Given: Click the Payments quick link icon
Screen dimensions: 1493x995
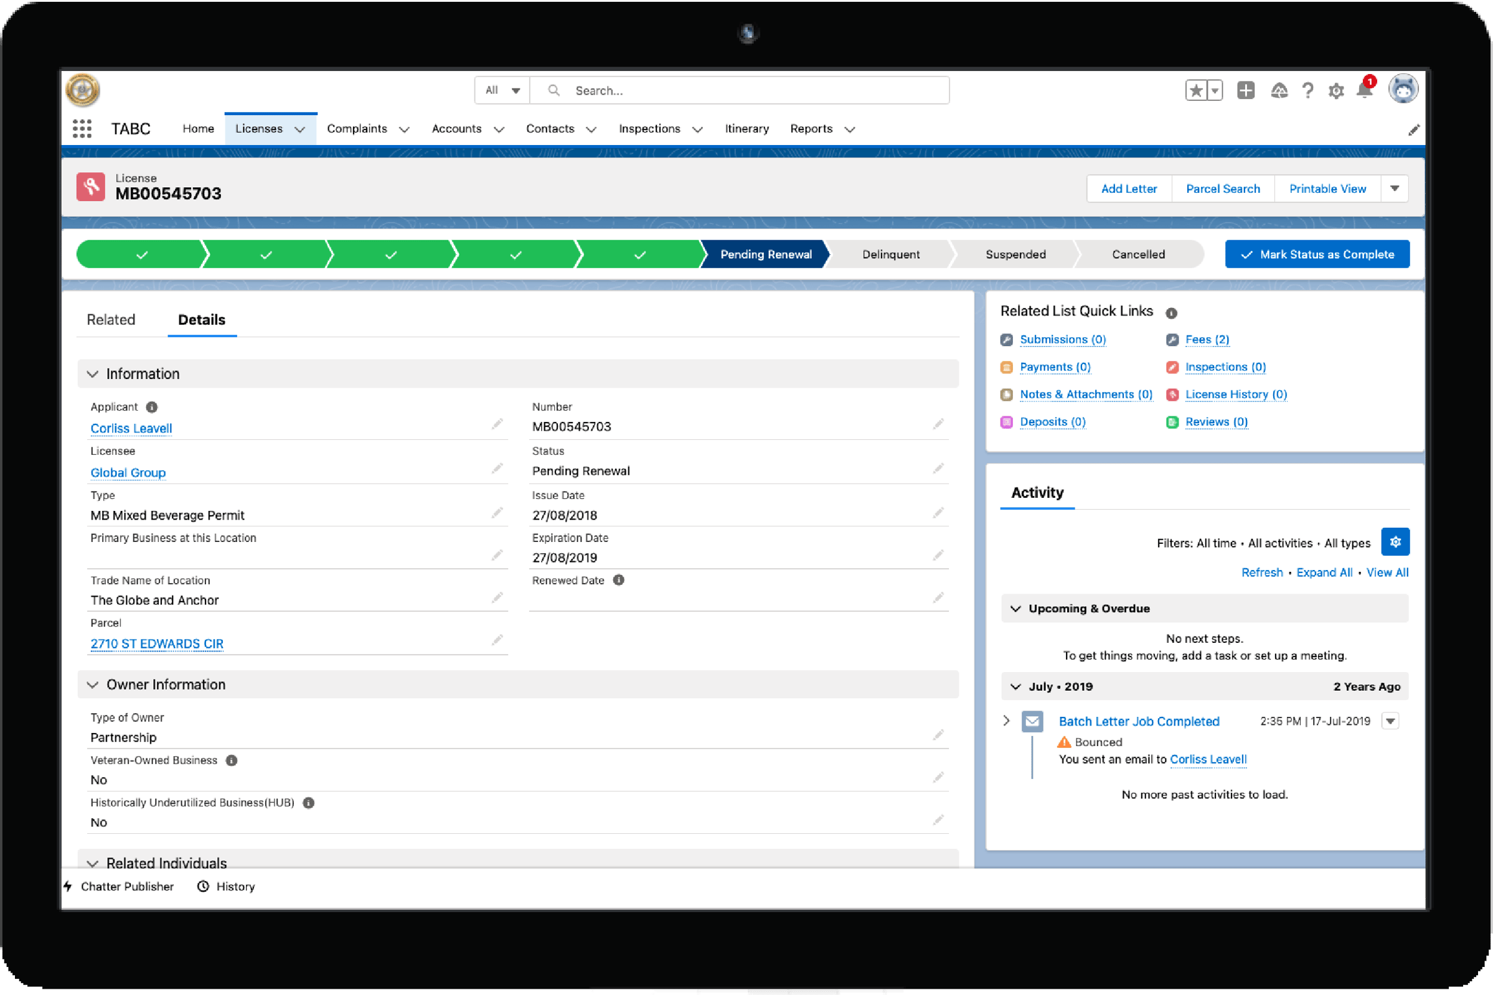Looking at the screenshot, I should [x=1007, y=367].
